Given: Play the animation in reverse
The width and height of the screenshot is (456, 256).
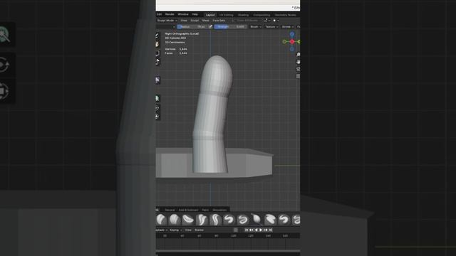Looking at the screenshot, I should (x=256, y=230).
